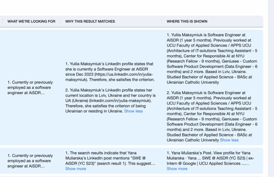Click the "What We're Looking For" column header
This screenshot has width=274, height=177.
pos(31,21)
